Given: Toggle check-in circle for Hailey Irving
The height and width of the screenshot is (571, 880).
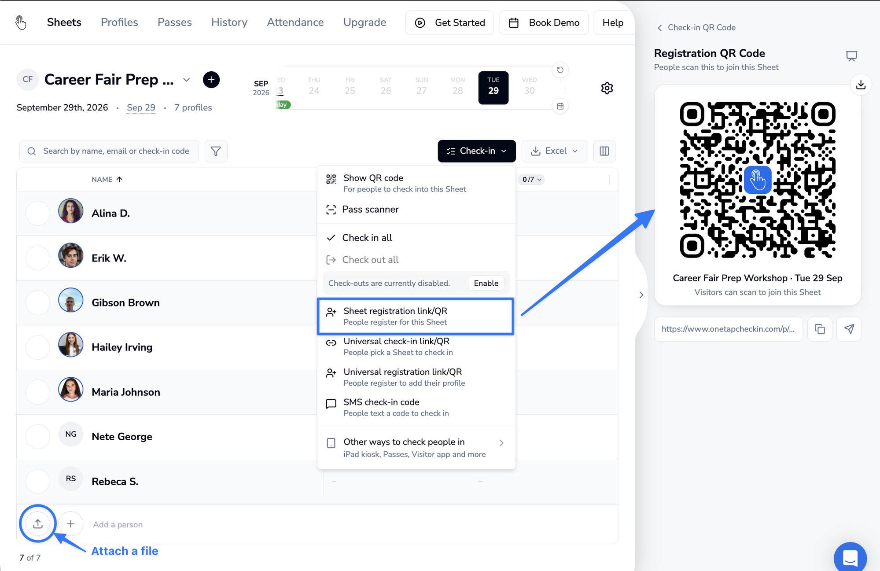Looking at the screenshot, I should point(38,347).
